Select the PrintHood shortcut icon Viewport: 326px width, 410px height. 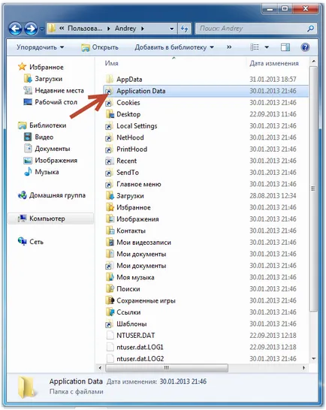110,149
